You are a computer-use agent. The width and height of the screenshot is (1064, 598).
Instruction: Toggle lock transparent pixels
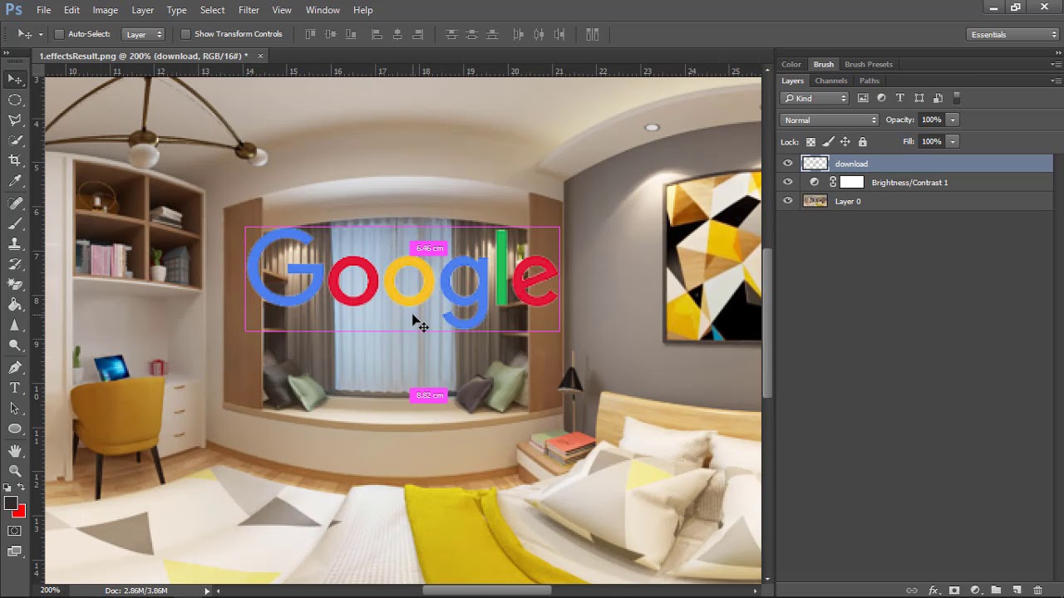tap(811, 142)
